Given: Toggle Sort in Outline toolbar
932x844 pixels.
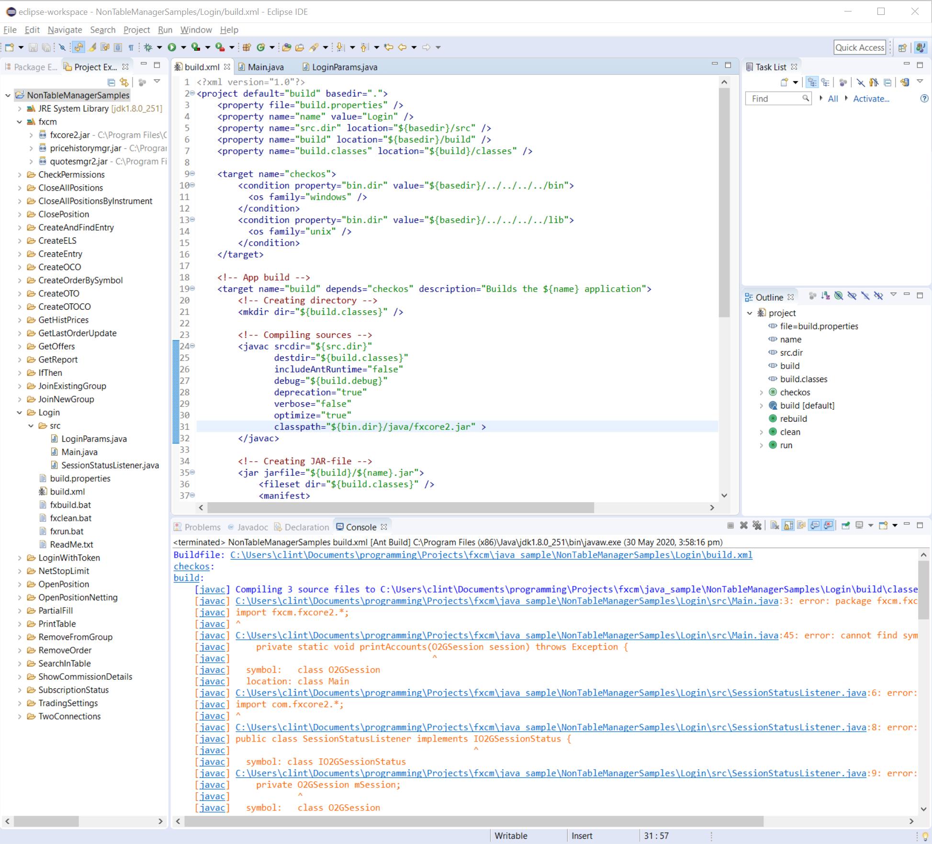Looking at the screenshot, I should (x=825, y=296).
